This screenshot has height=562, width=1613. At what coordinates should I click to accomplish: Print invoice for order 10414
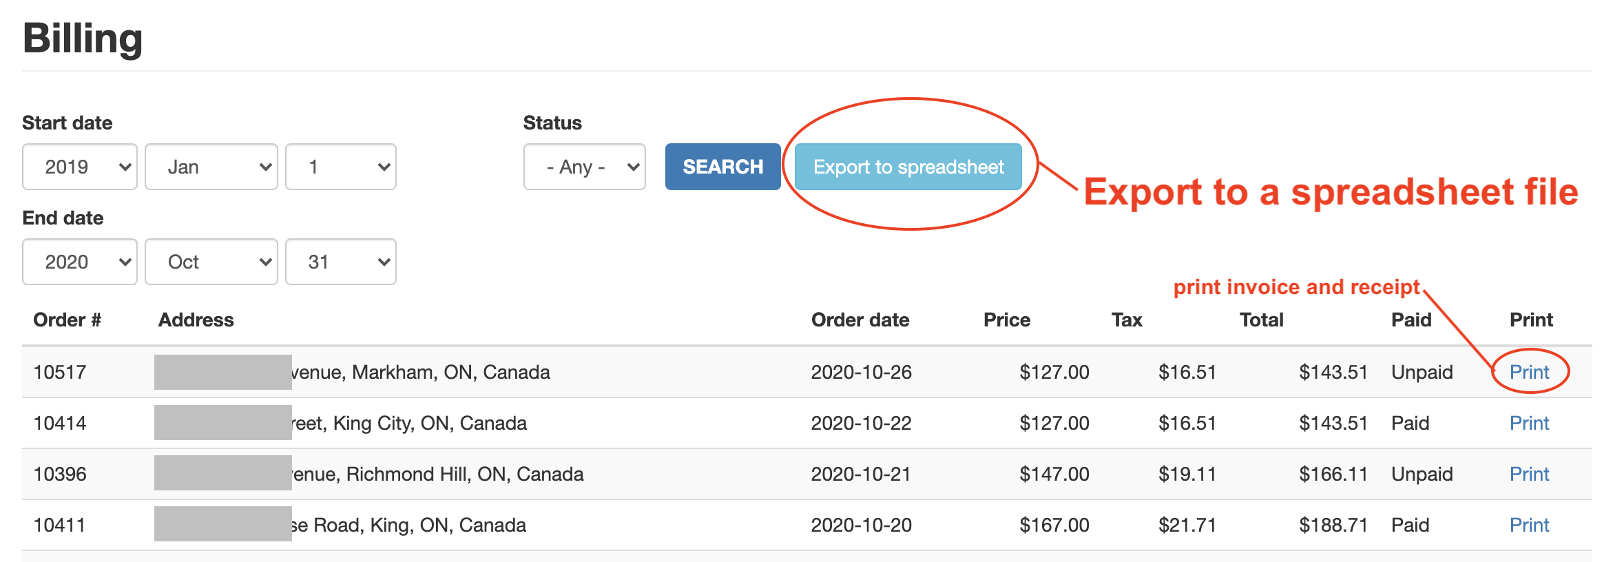1529,423
